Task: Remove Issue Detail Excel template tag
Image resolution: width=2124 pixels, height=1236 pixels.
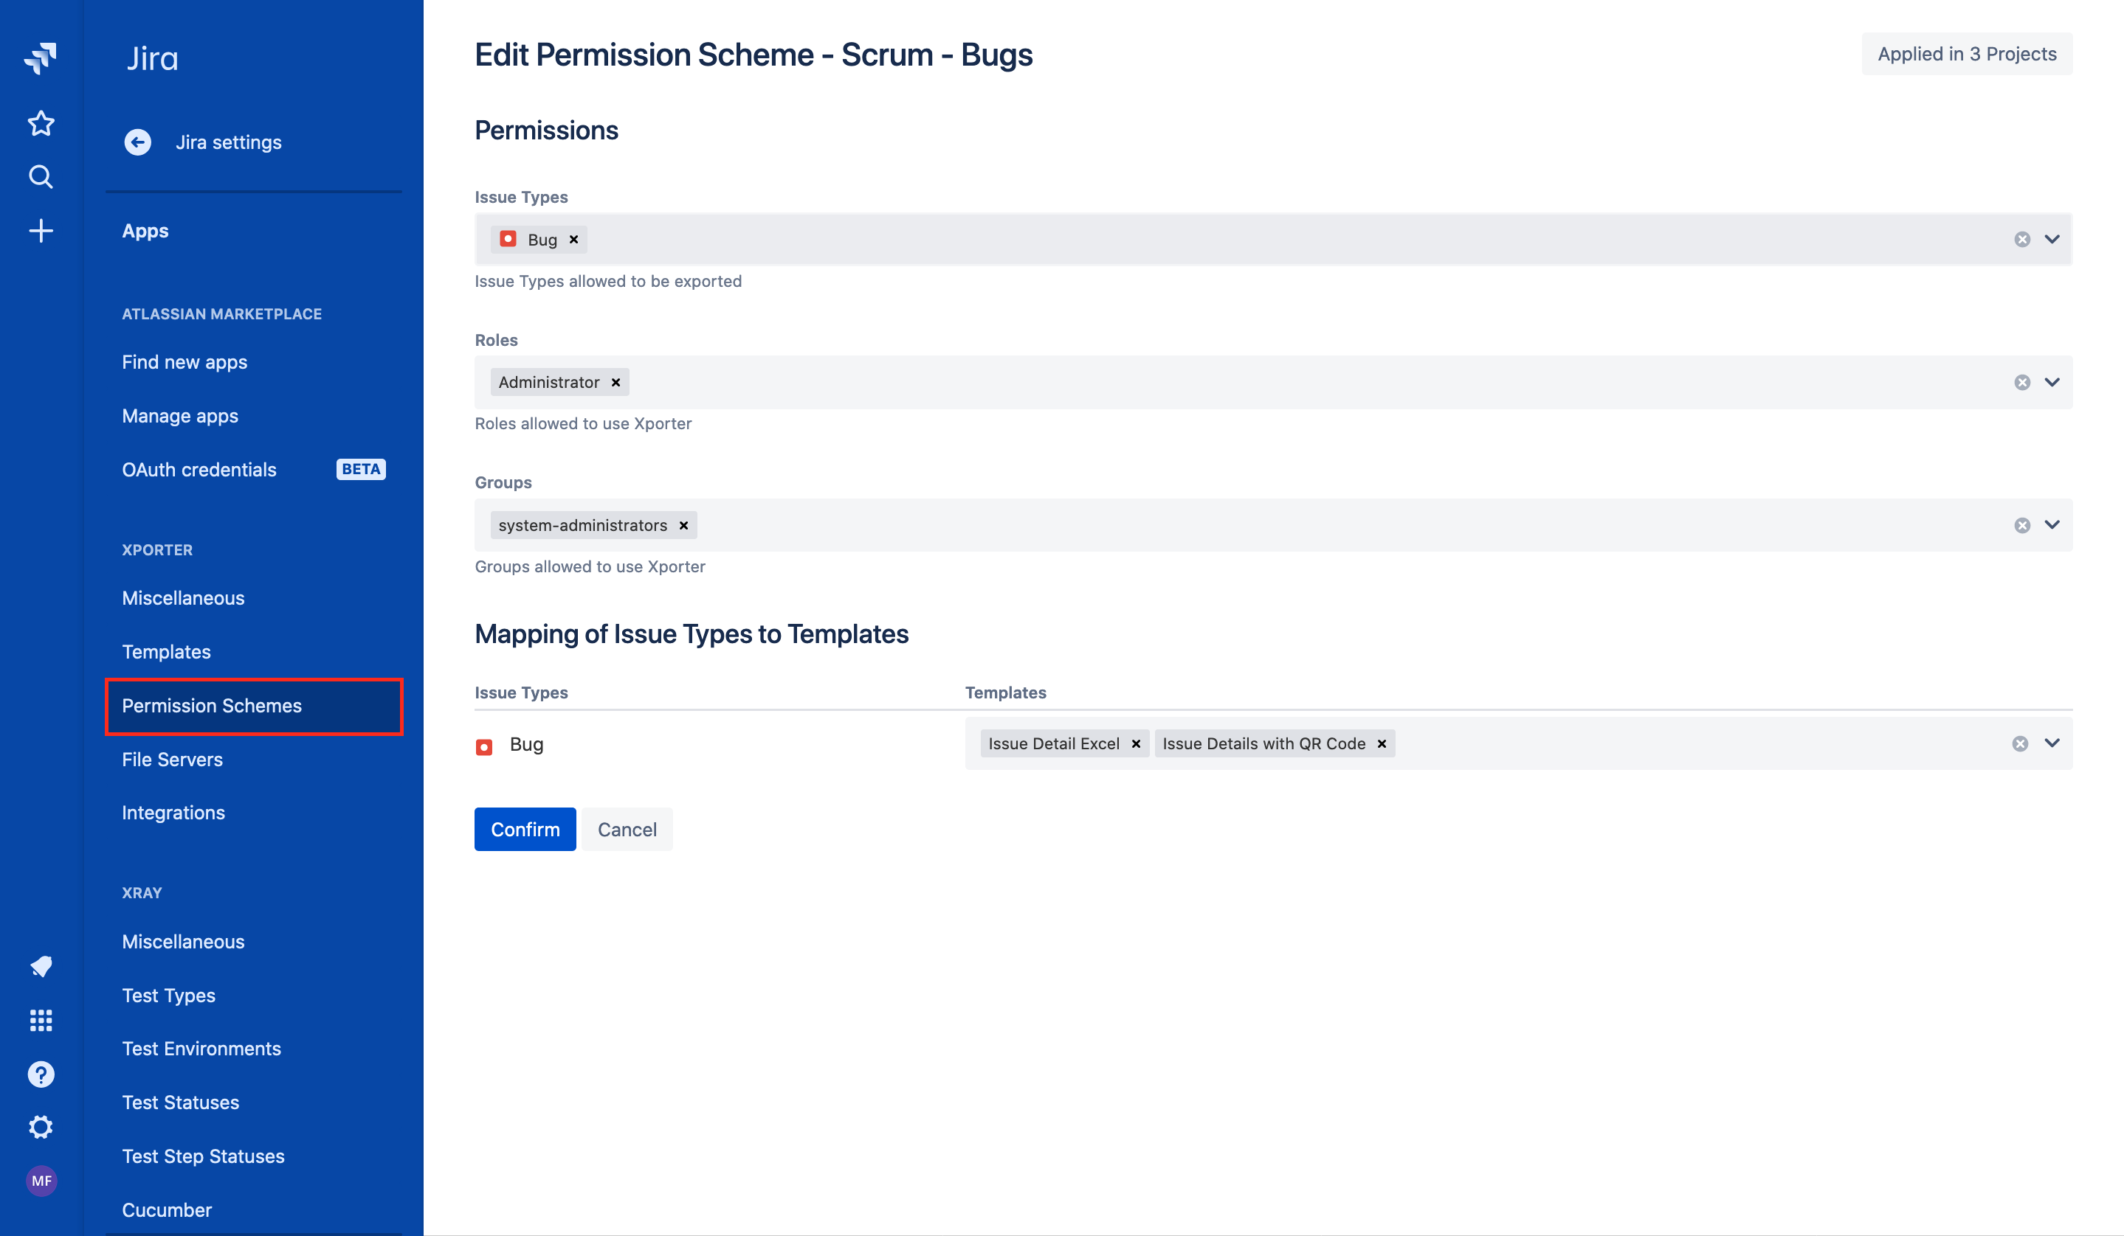Action: pos(1137,743)
